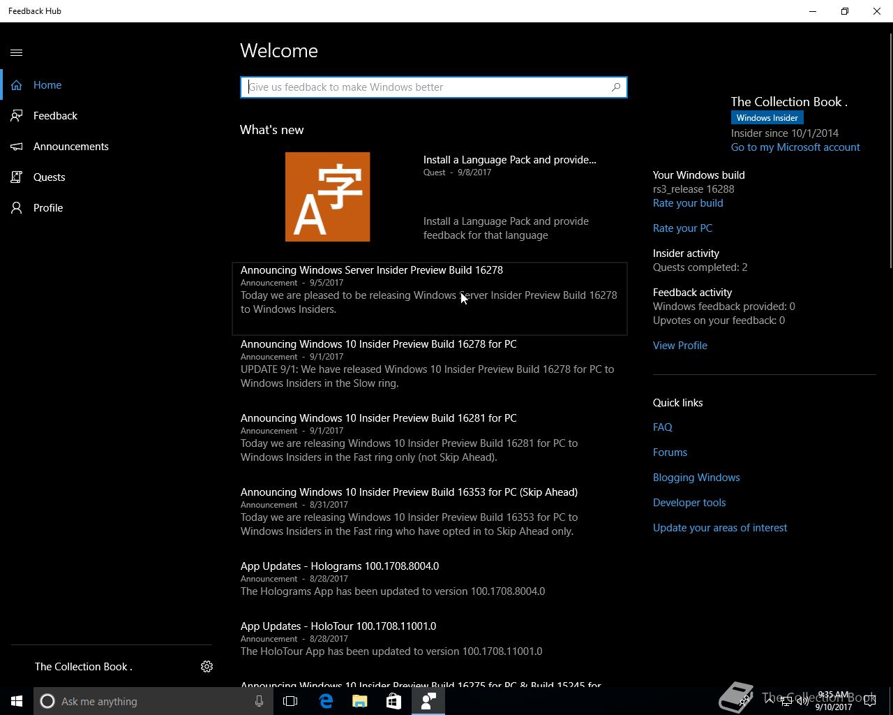Screen dimensions: 893x715
Task: Click the search magnifier icon
Action: point(616,87)
